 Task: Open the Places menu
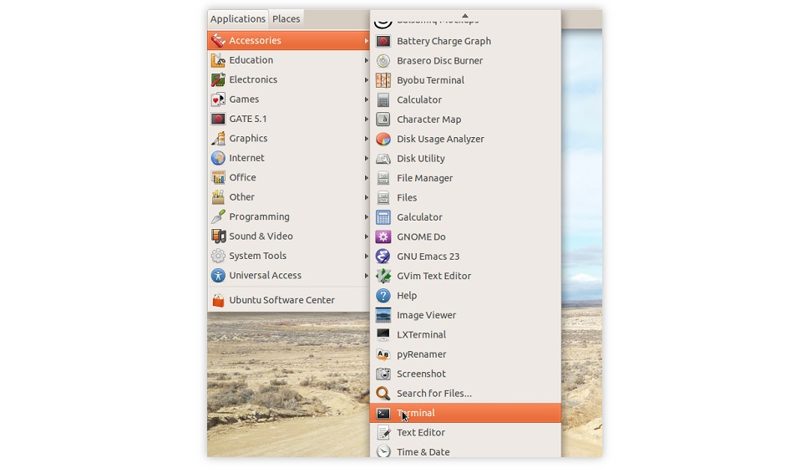[286, 19]
